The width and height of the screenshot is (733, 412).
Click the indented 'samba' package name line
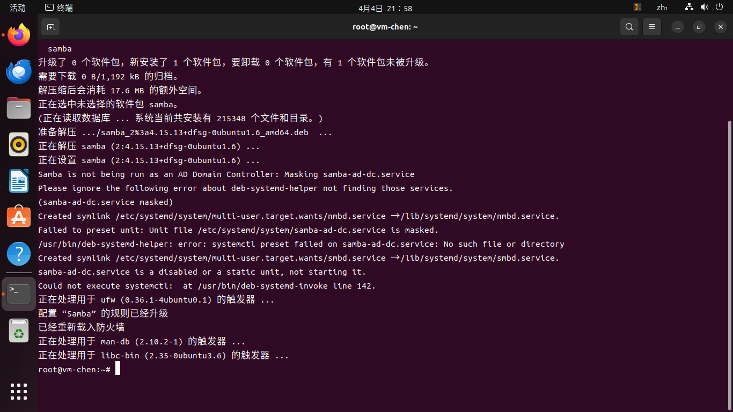[60, 49]
